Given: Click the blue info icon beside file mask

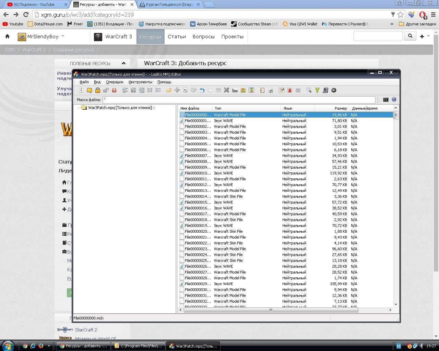Looking at the screenshot, I should [394, 99].
